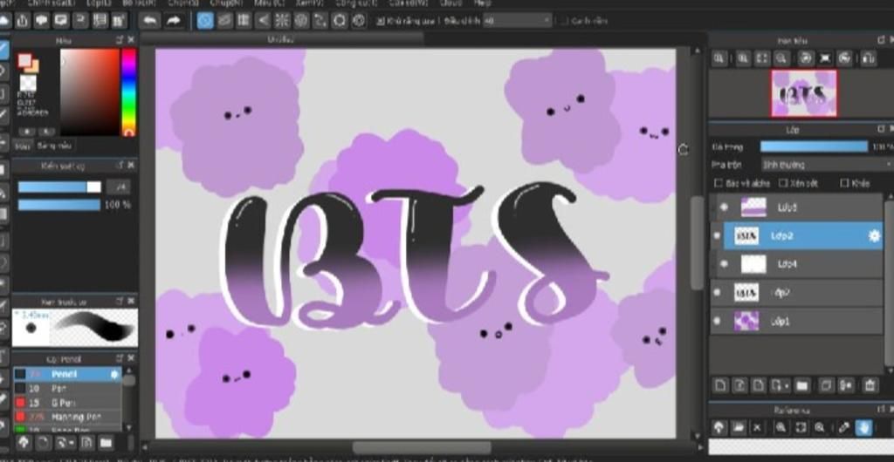Toggle the checkbox right of the Điều chỉnh field
894x462 pixels.
[565, 21]
